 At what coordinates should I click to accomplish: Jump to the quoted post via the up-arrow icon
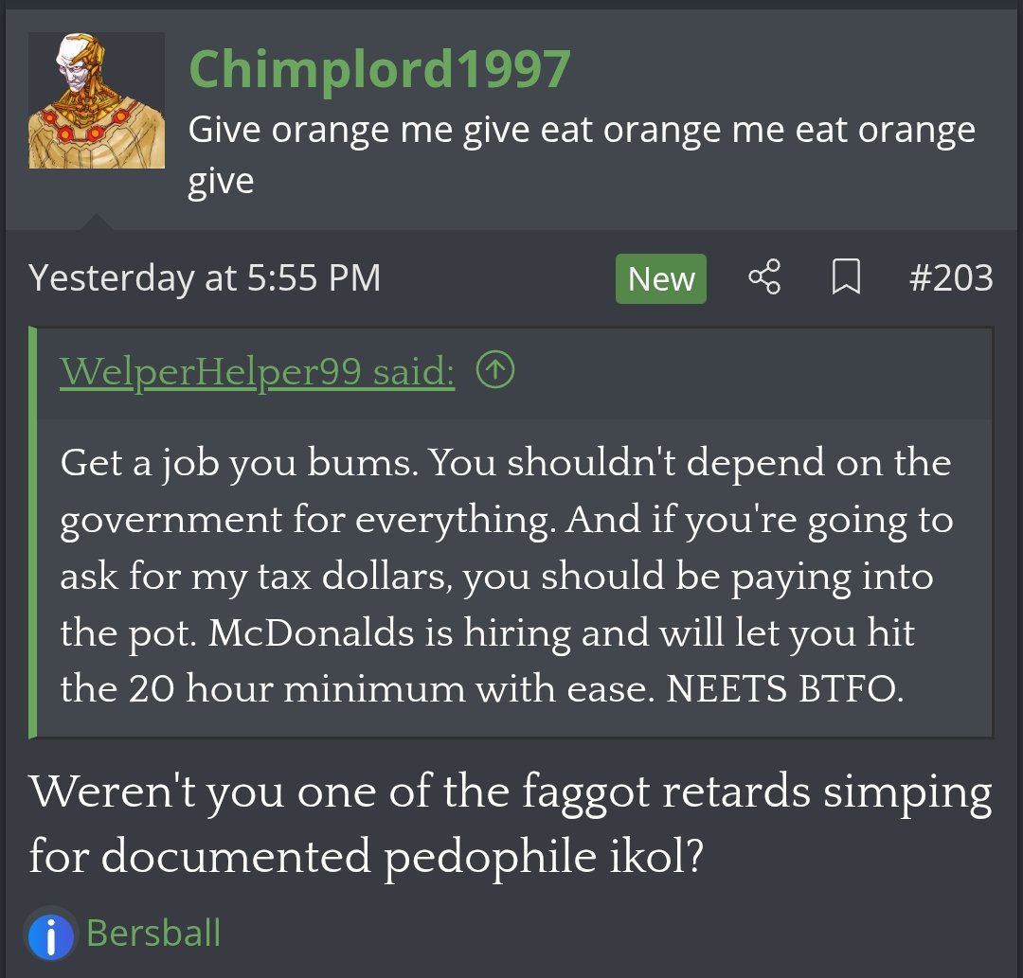[495, 370]
